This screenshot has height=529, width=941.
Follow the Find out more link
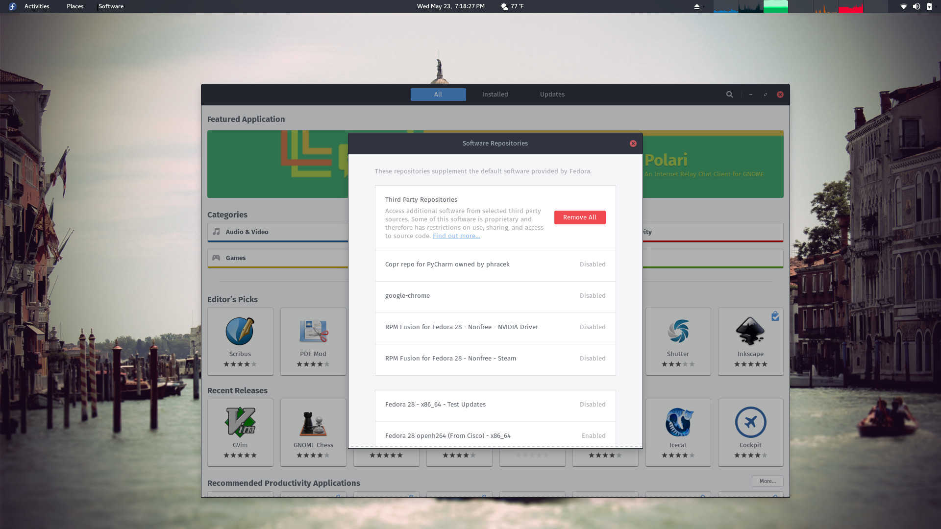click(x=456, y=236)
